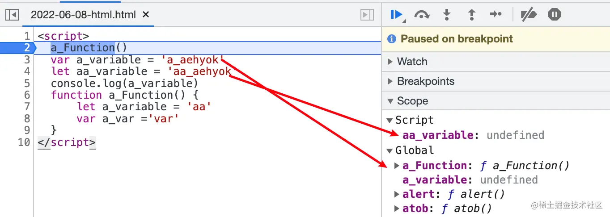Click the opening <script> tag
Image resolution: width=610 pixels, height=217 pixels.
click(x=64, y=36)
